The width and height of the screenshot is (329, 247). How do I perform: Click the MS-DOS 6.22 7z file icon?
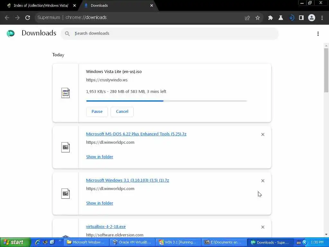point(66,147)
